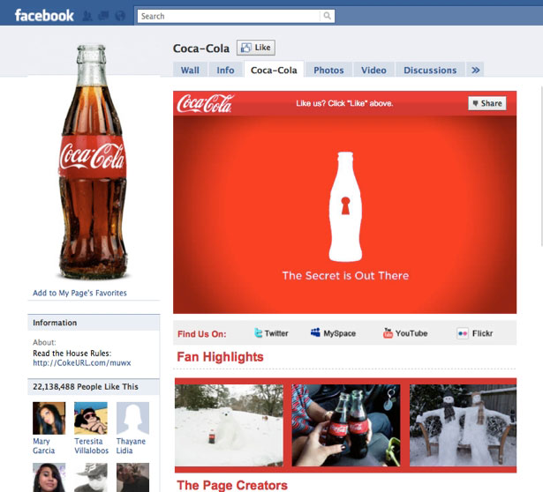
Task: Click the Flickr dots icon
Action: [463, 333]
